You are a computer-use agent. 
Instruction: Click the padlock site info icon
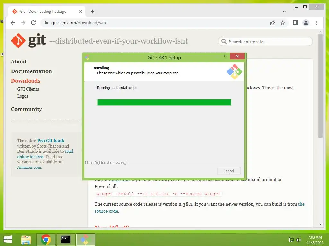coord(46,23)
